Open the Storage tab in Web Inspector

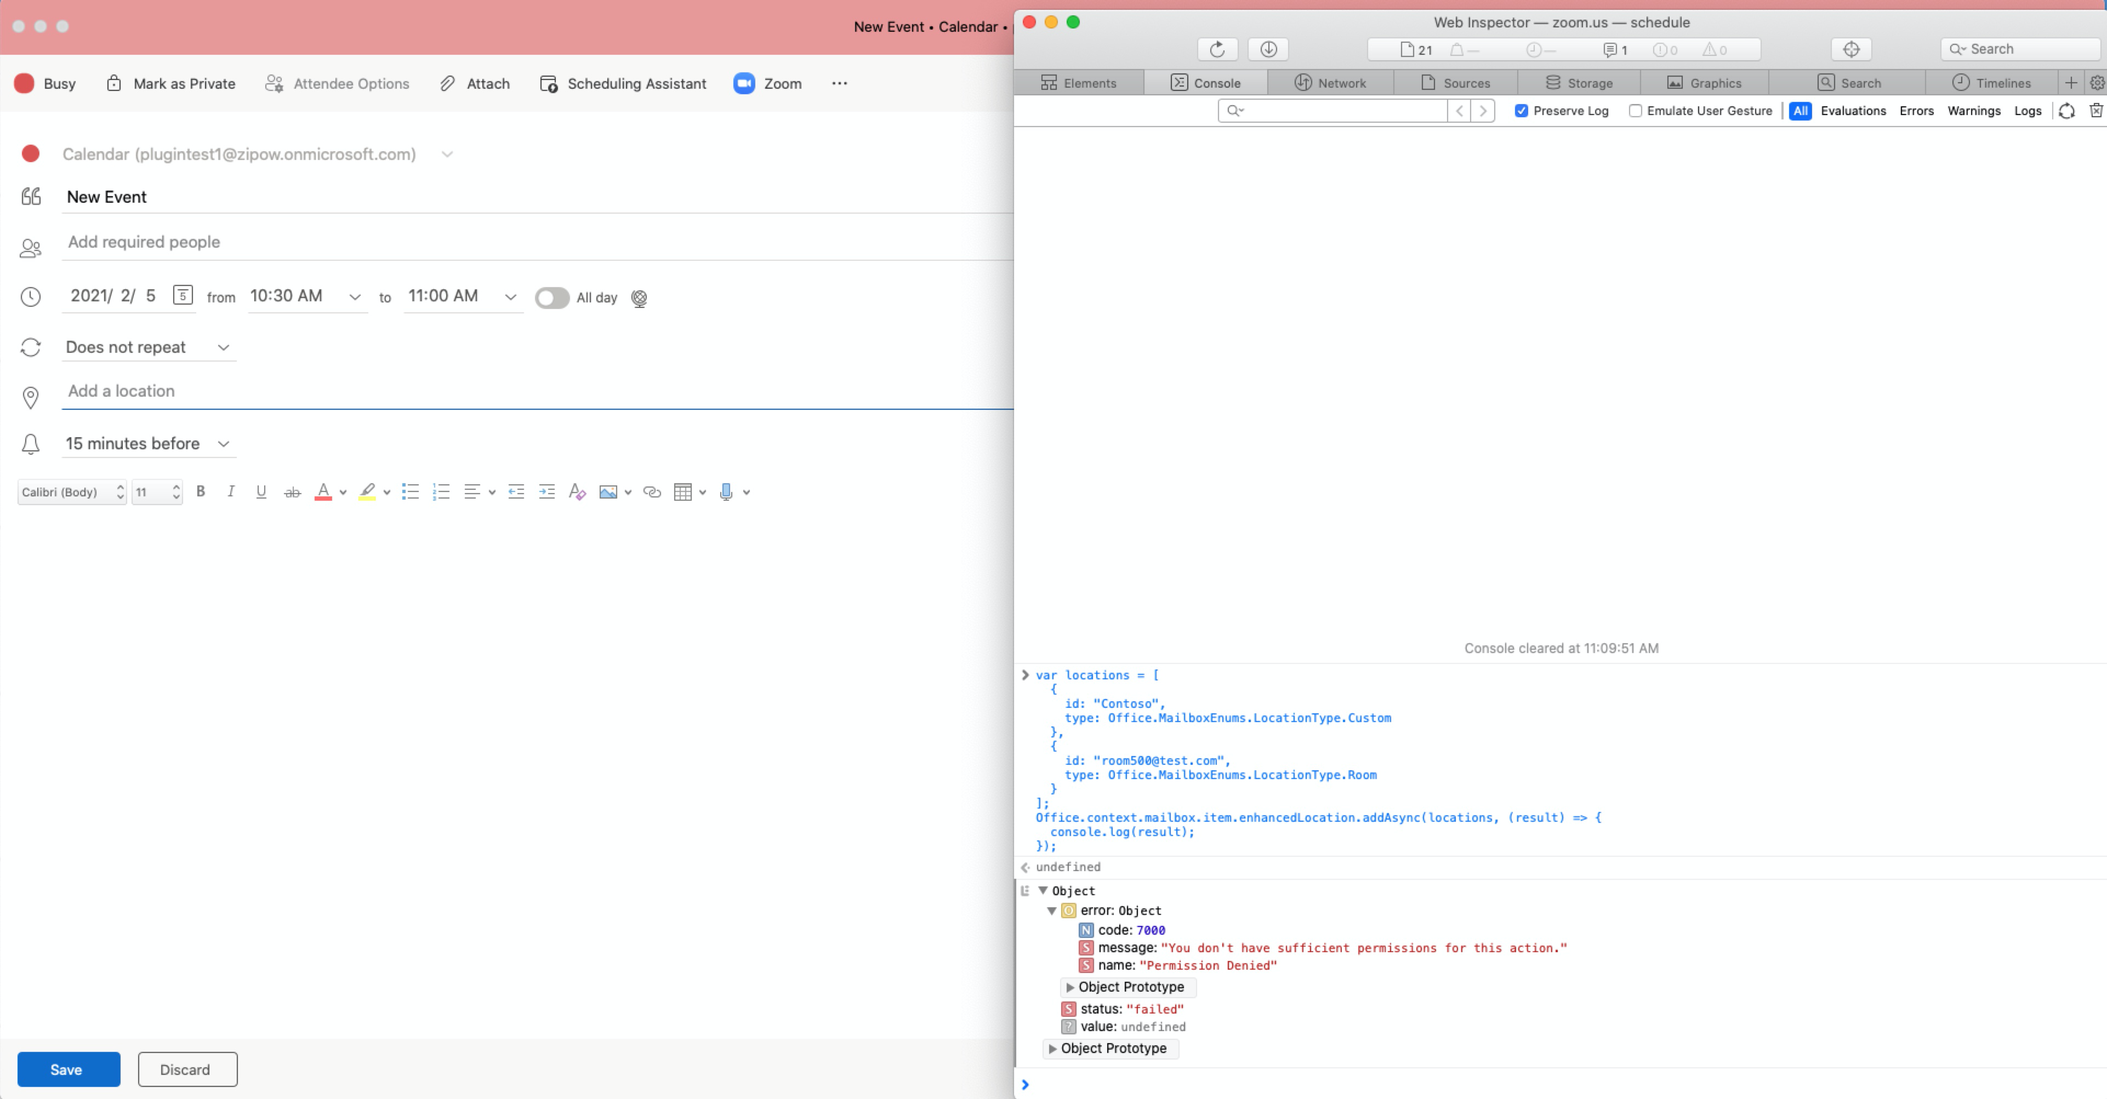(x=1580, y=83)
